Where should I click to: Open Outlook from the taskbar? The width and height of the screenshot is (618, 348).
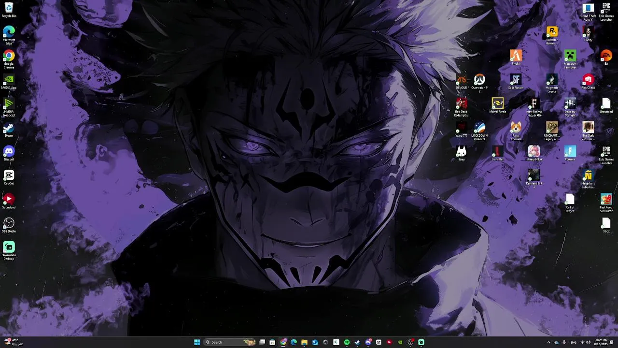coord(315,342)
